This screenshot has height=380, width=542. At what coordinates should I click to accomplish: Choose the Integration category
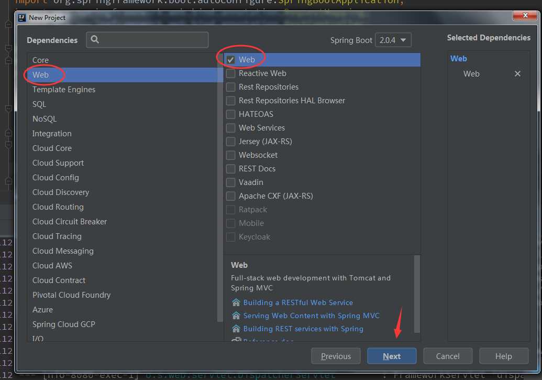pyautogui.click(x=123, y=134)
